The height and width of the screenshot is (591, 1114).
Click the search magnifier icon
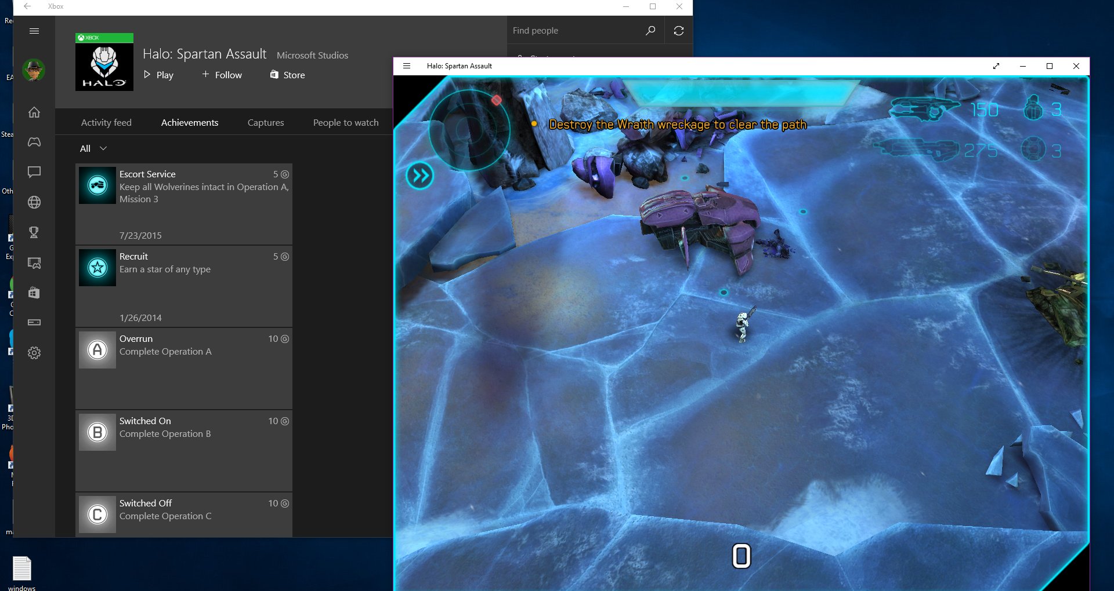[650, 30]
